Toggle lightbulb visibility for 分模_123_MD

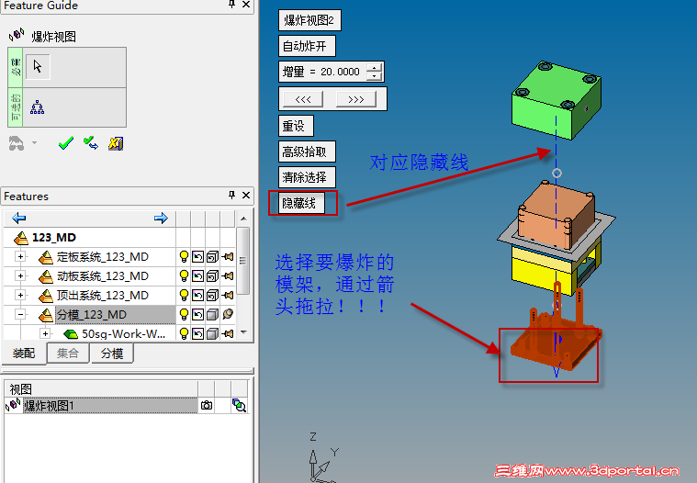click(x=184, y=315)
